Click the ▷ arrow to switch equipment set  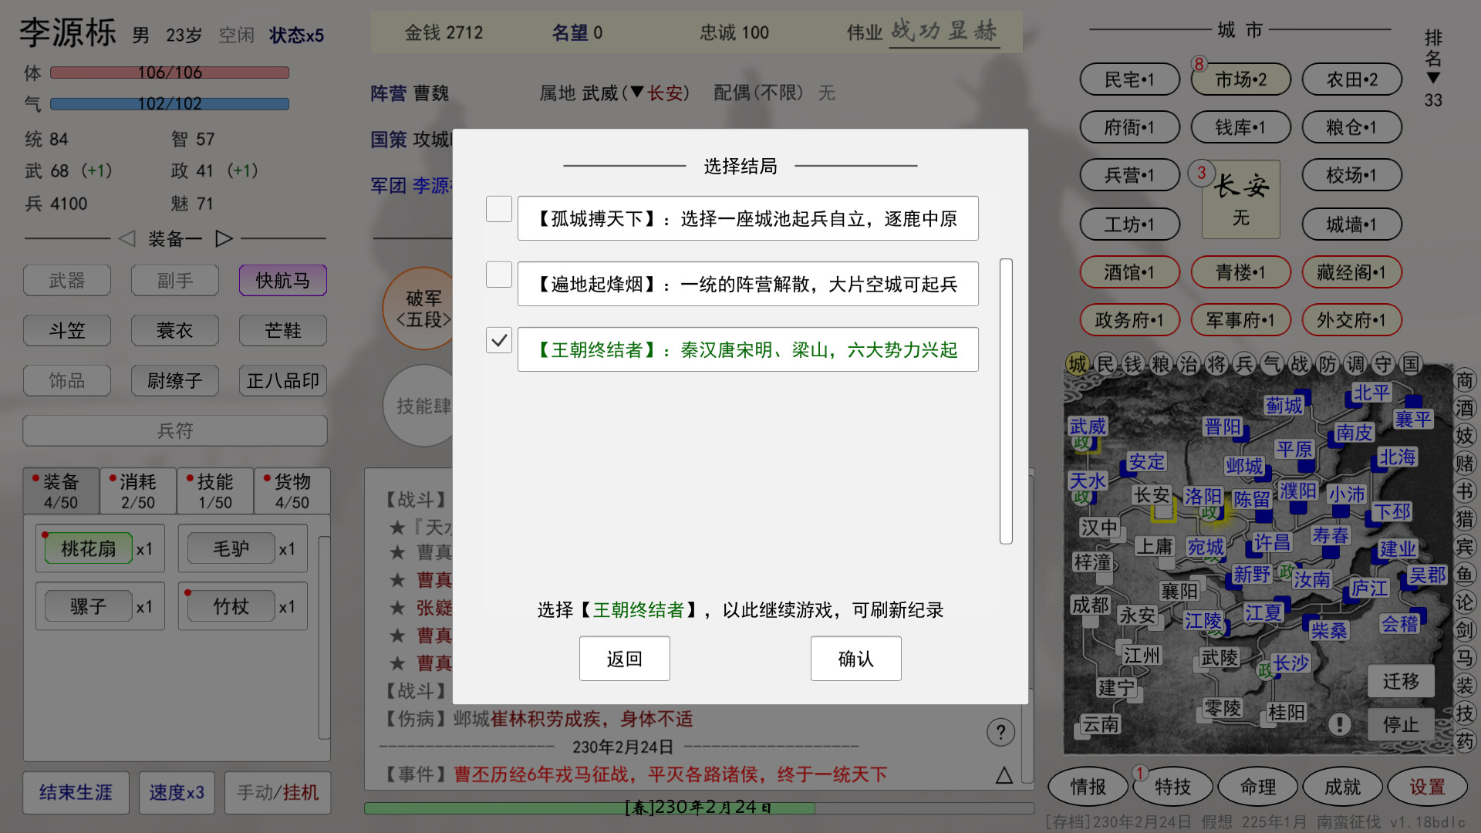pyautogui.click(x=224, y=238)
